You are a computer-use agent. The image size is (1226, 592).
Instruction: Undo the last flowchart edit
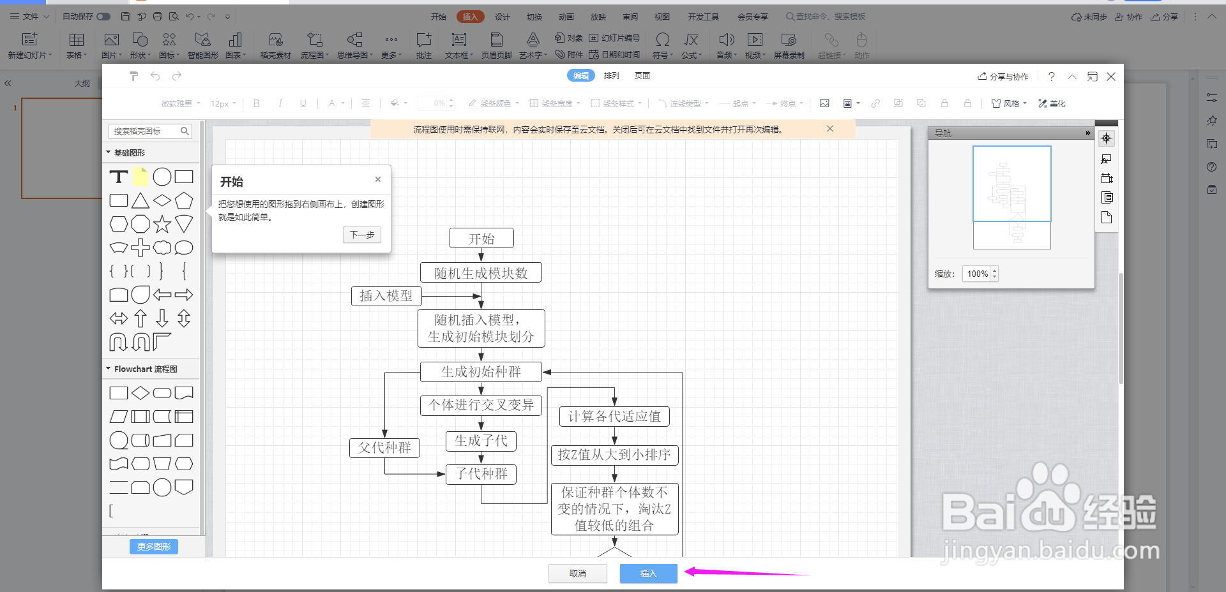pos(155,76)
